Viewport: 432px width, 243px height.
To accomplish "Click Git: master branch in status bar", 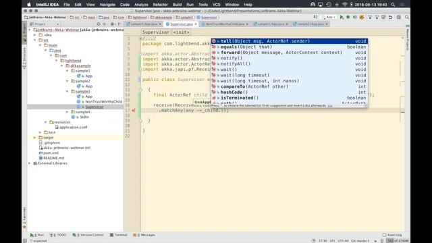I will (360, 240).
